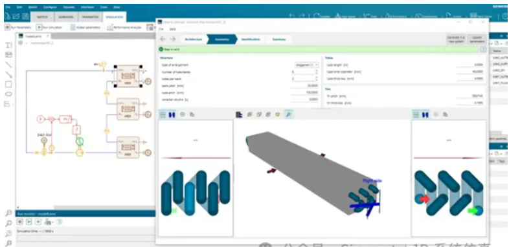Click the Generate in a new system button

(x=457, y=39)
